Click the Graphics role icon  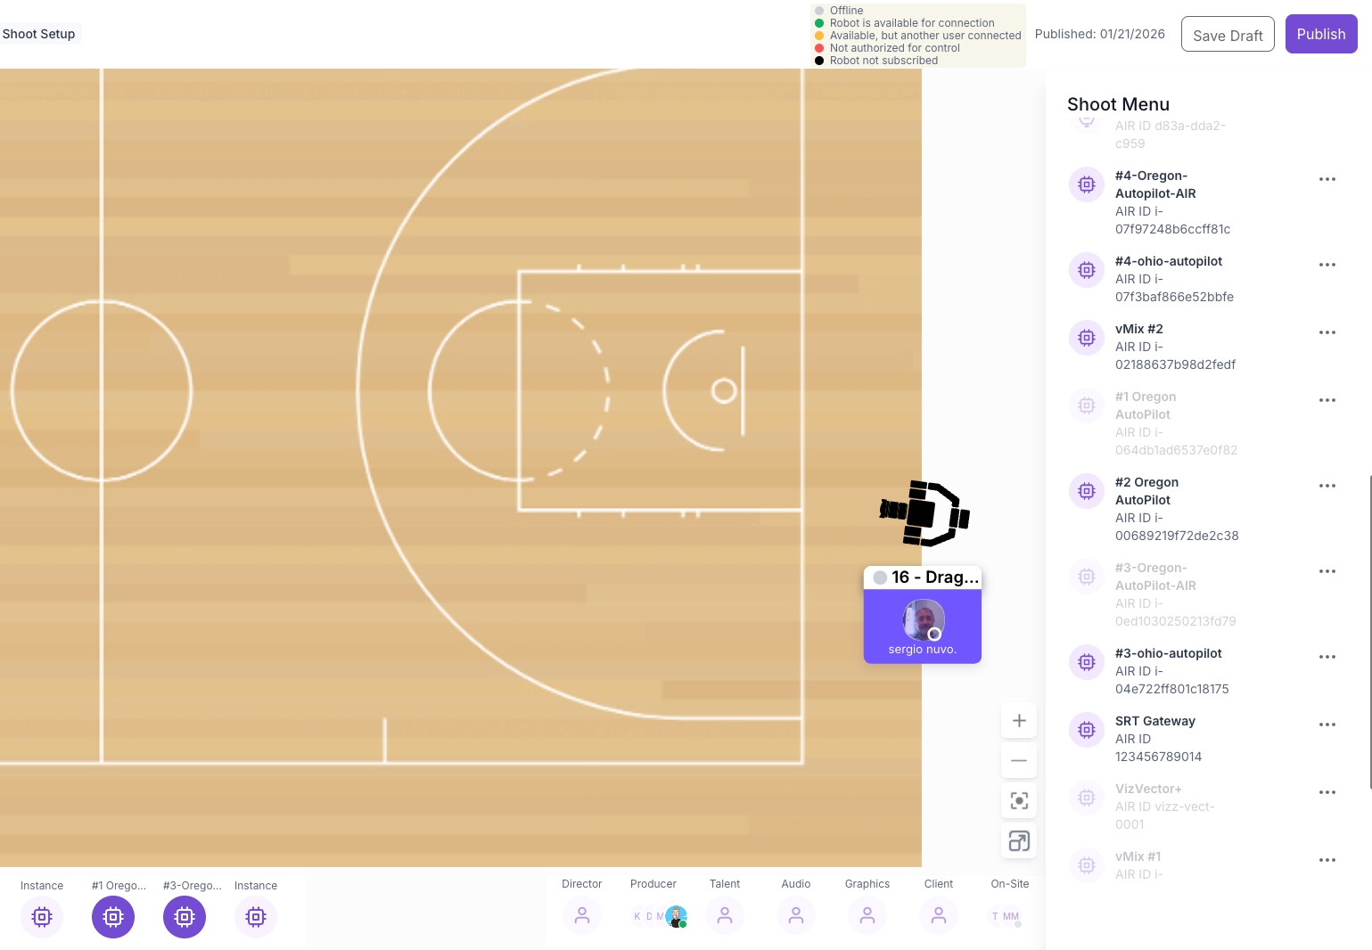pyautogui.click(x=867, y=915)
